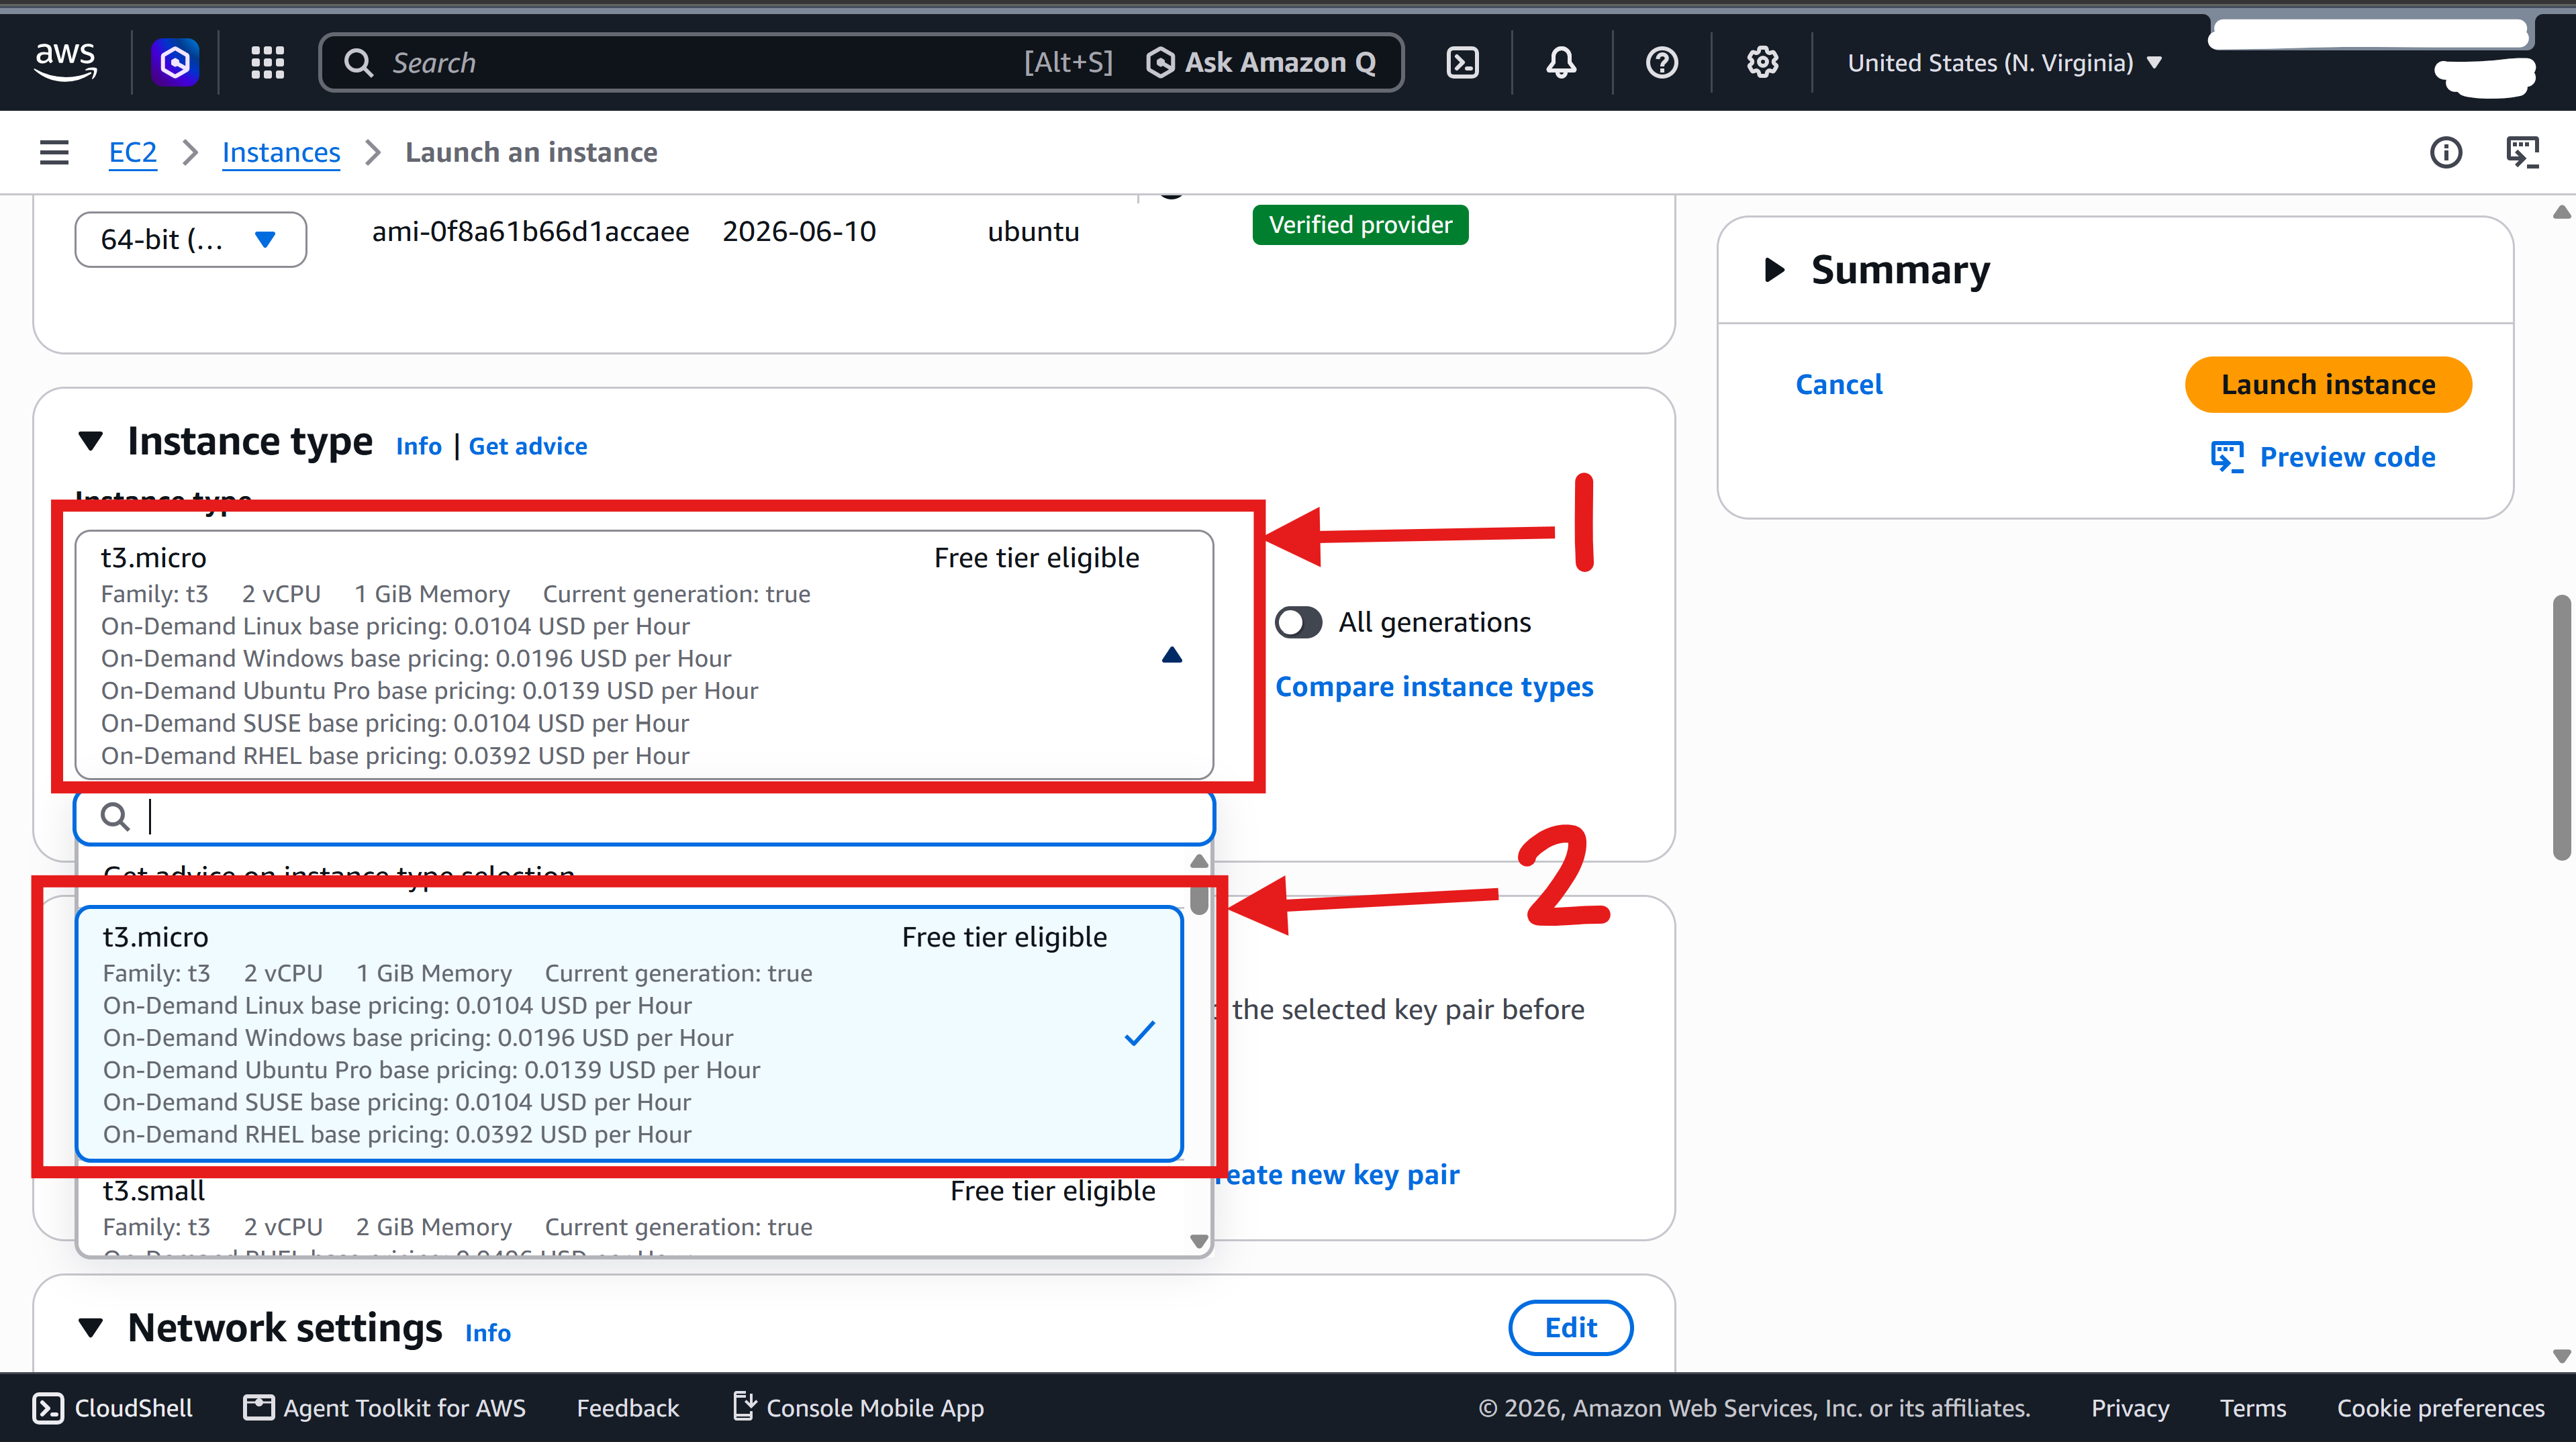Open Preview code

(x=2322, y=457)
